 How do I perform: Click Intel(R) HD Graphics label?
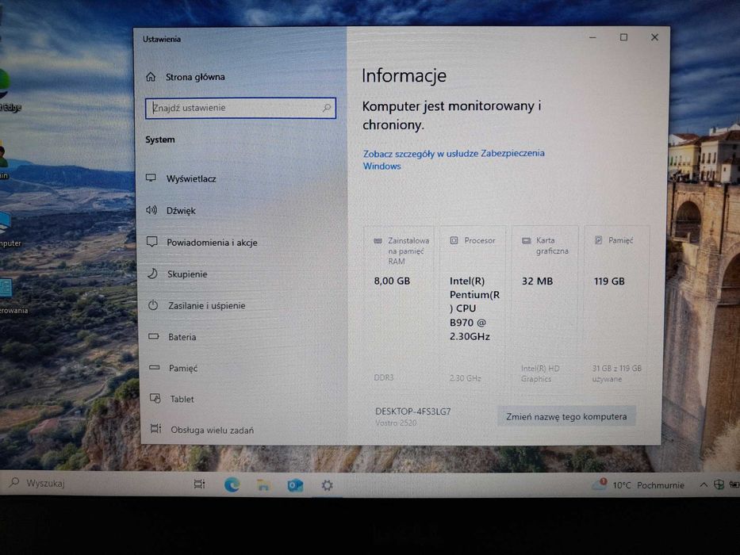[x=540, y=373]
